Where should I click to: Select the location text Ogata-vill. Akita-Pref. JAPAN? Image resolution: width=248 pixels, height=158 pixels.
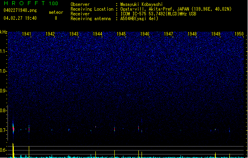[x=155, y=9]
